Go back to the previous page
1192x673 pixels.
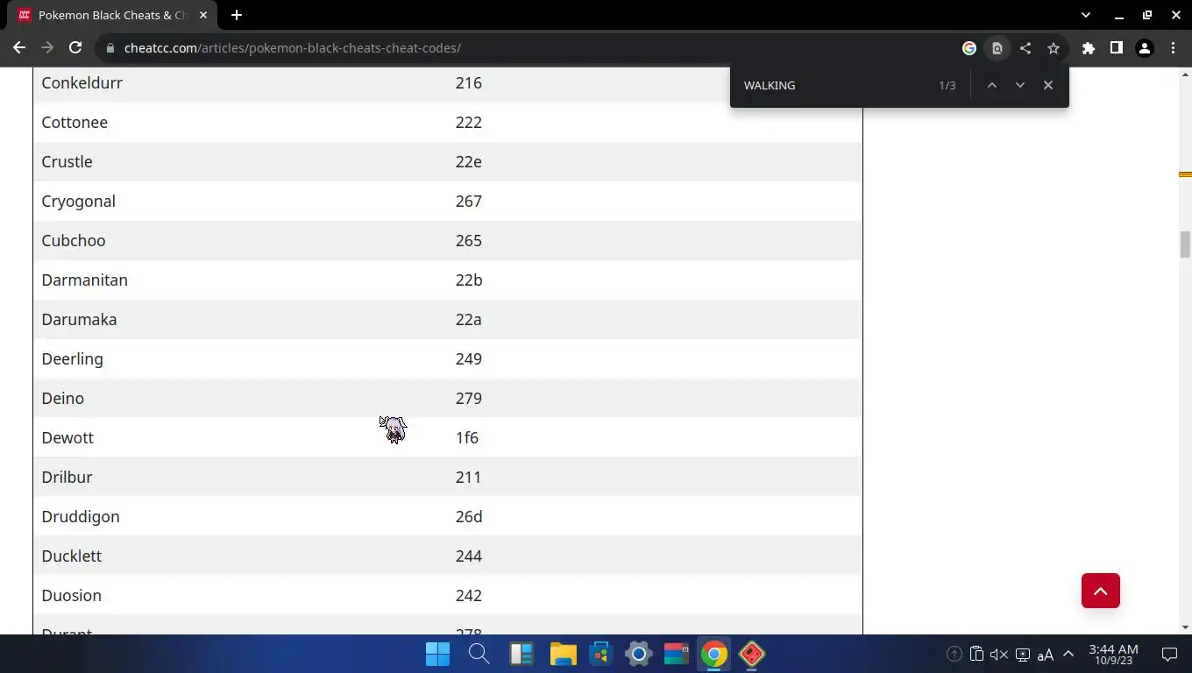(x=19, y=48)
